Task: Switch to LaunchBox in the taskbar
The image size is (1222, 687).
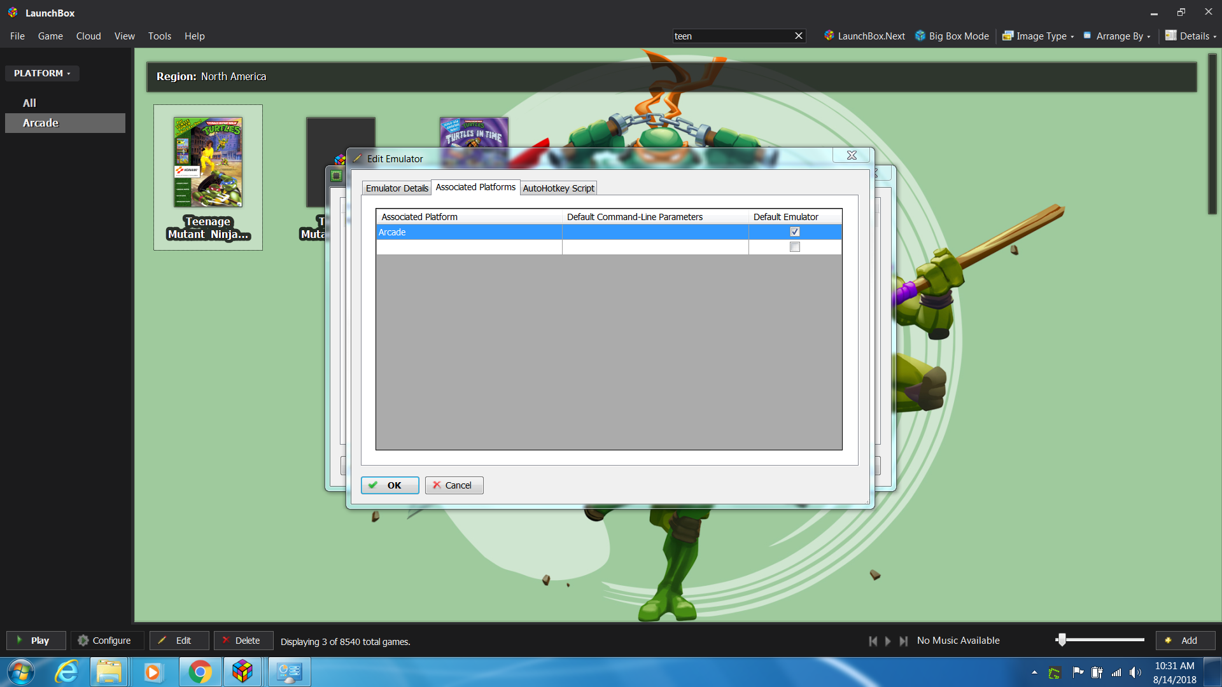Action: point(242,672)
